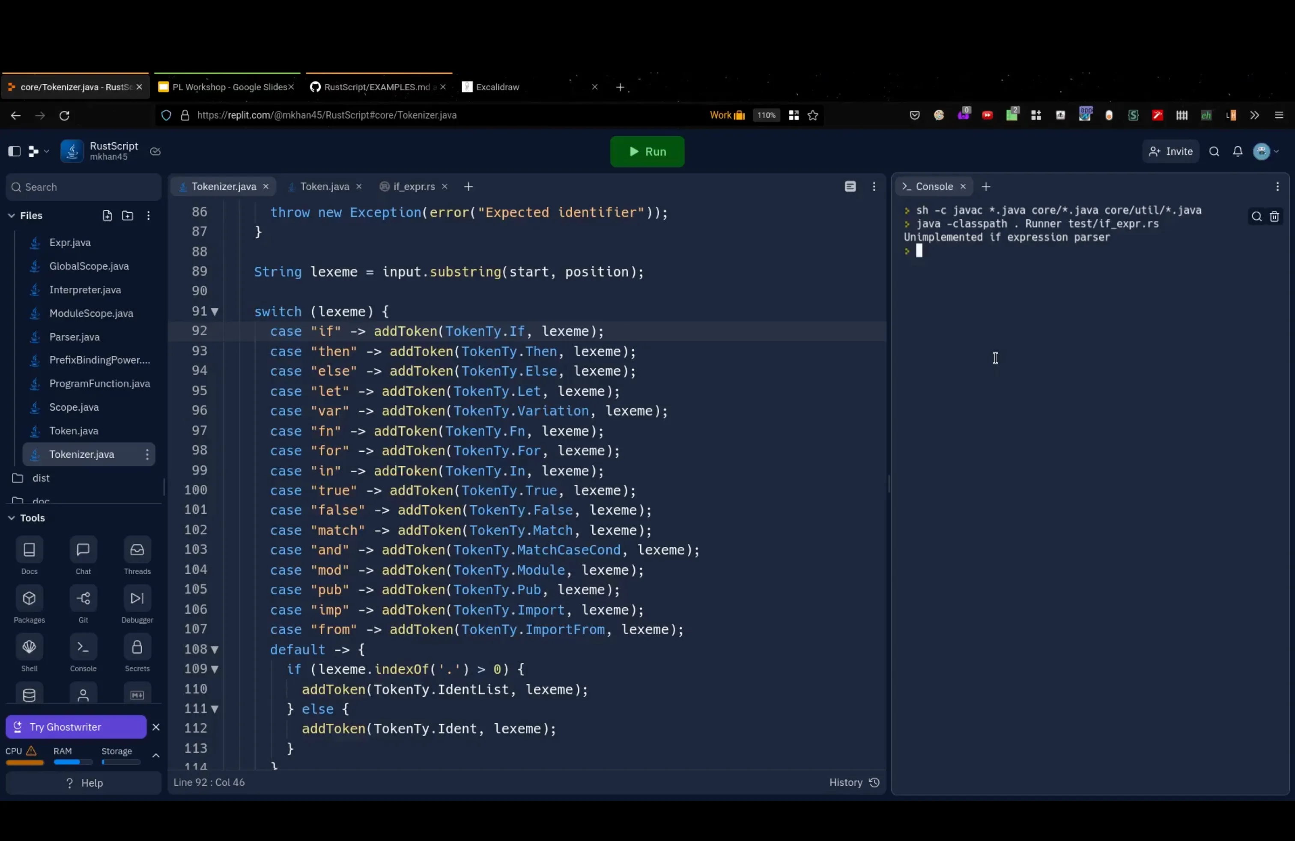Run the project
The height and width of the screenshot is (841, 1295).
click(647, 152)
